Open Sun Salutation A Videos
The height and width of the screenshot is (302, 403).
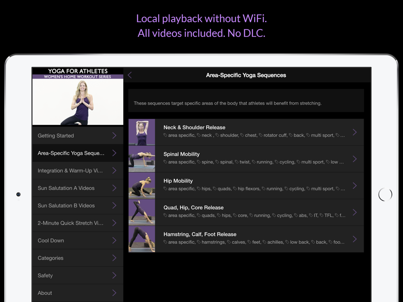tap(78, 188)
